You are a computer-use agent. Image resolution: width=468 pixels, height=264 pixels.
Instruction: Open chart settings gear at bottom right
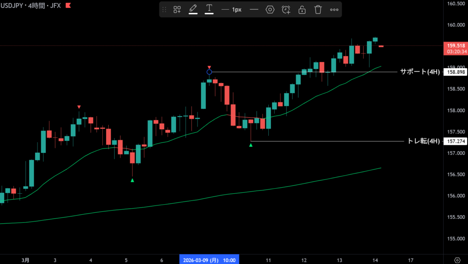tap(457, 260)
